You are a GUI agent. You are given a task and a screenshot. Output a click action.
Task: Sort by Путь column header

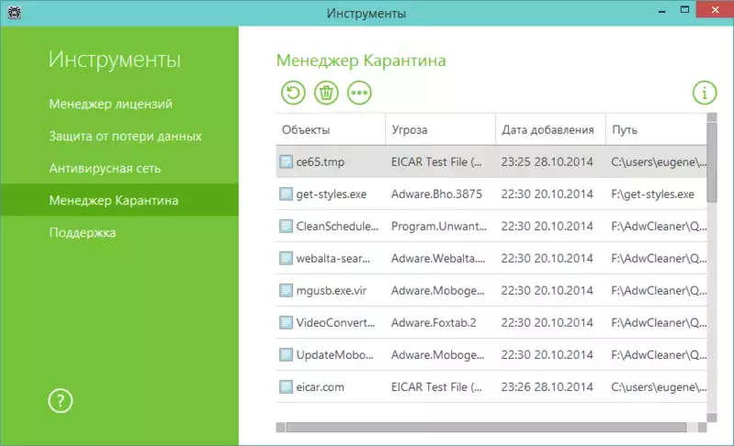click(x=656, y=129)
